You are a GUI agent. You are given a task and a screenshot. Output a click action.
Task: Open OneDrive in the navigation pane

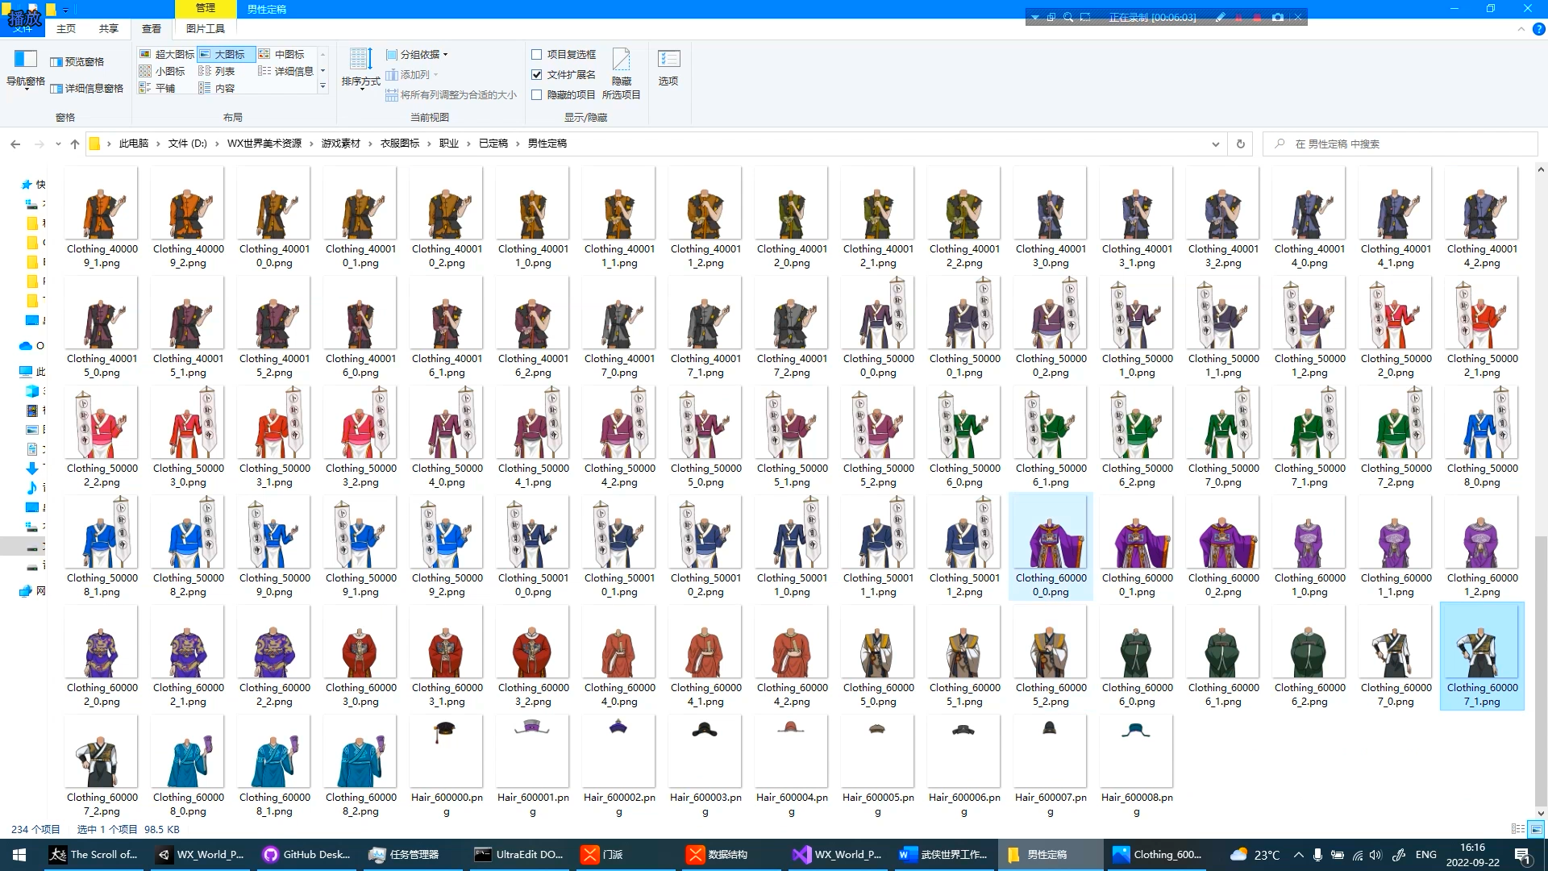click(x=31, y=345)
